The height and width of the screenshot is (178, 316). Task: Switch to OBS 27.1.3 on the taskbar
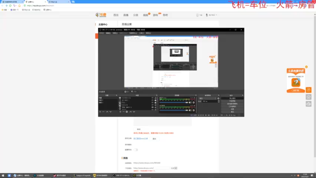(122, 176)
